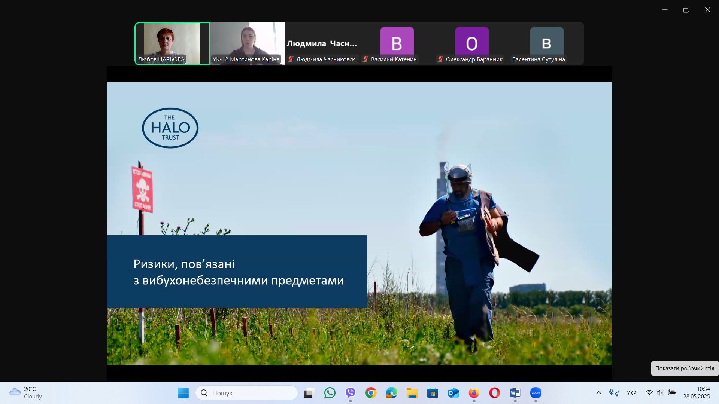Open Microsoft Edge from the taskbar

391,393
